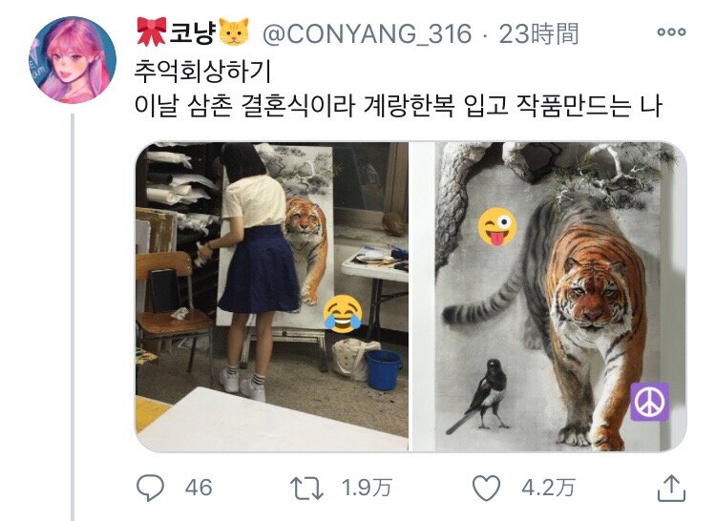716x521 pixels.
Task: Open left photo of girl painting tiger
Action: click(x=272, y=297)
